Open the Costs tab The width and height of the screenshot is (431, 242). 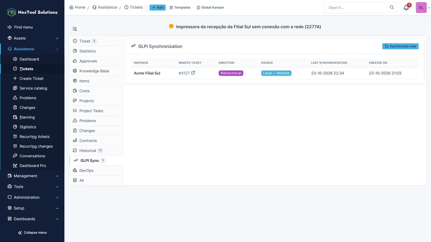pos(96,91)
